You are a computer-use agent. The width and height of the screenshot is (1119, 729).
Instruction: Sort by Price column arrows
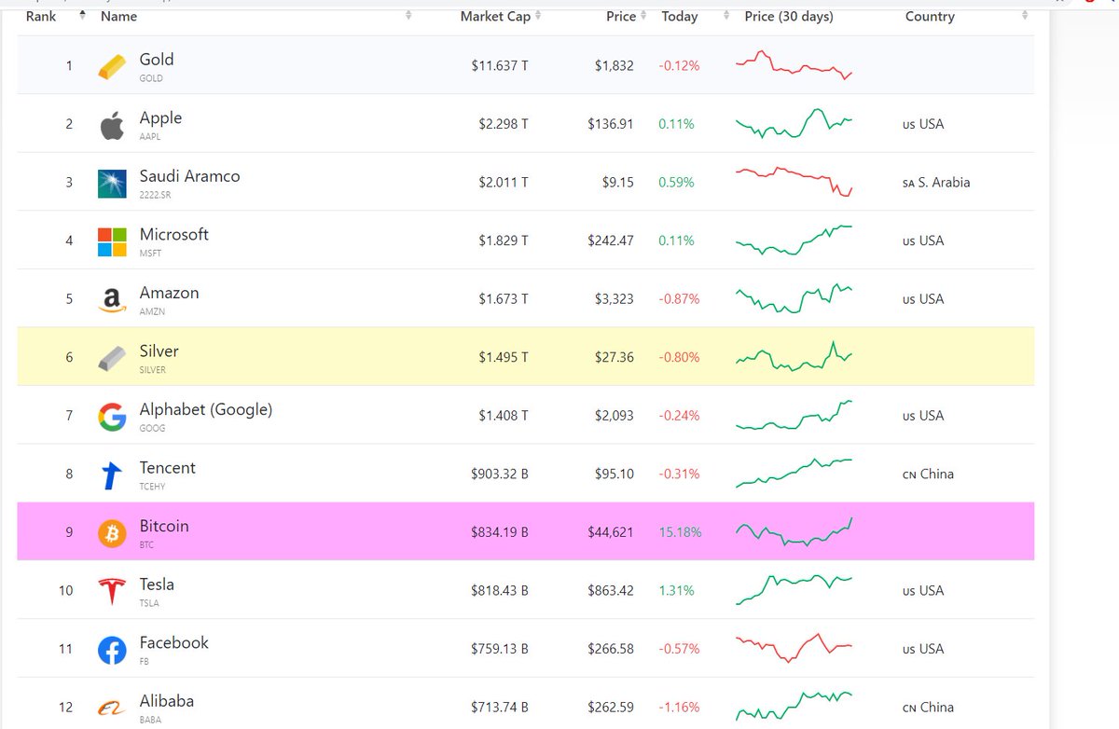644,16
